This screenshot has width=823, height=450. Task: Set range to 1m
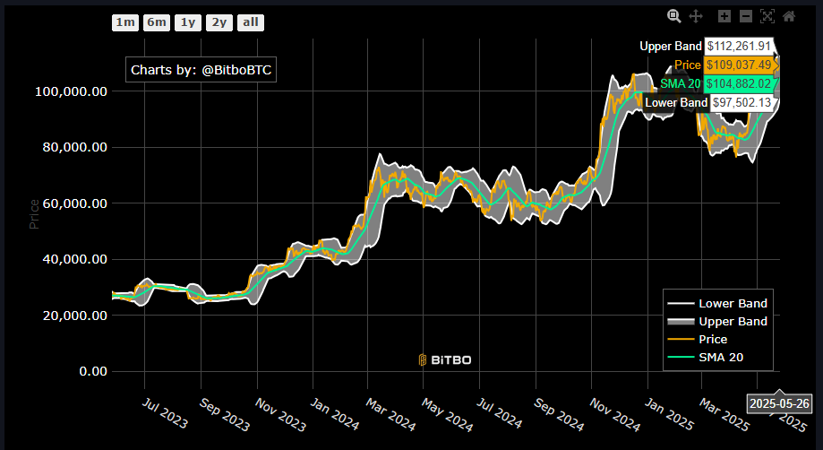coord(125,22)
